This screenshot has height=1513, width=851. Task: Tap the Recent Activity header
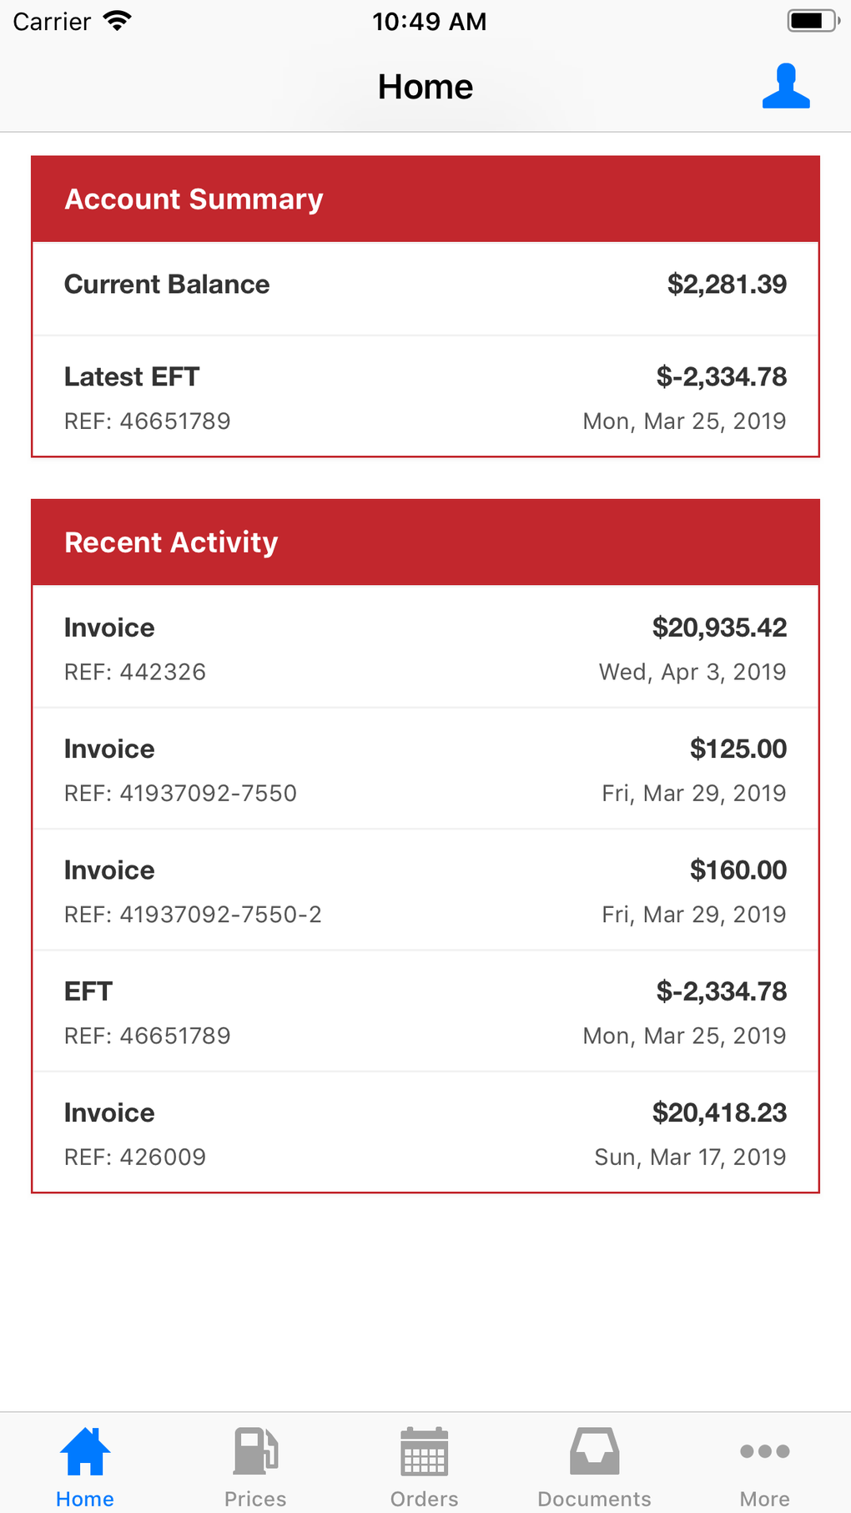pos(425,542)
